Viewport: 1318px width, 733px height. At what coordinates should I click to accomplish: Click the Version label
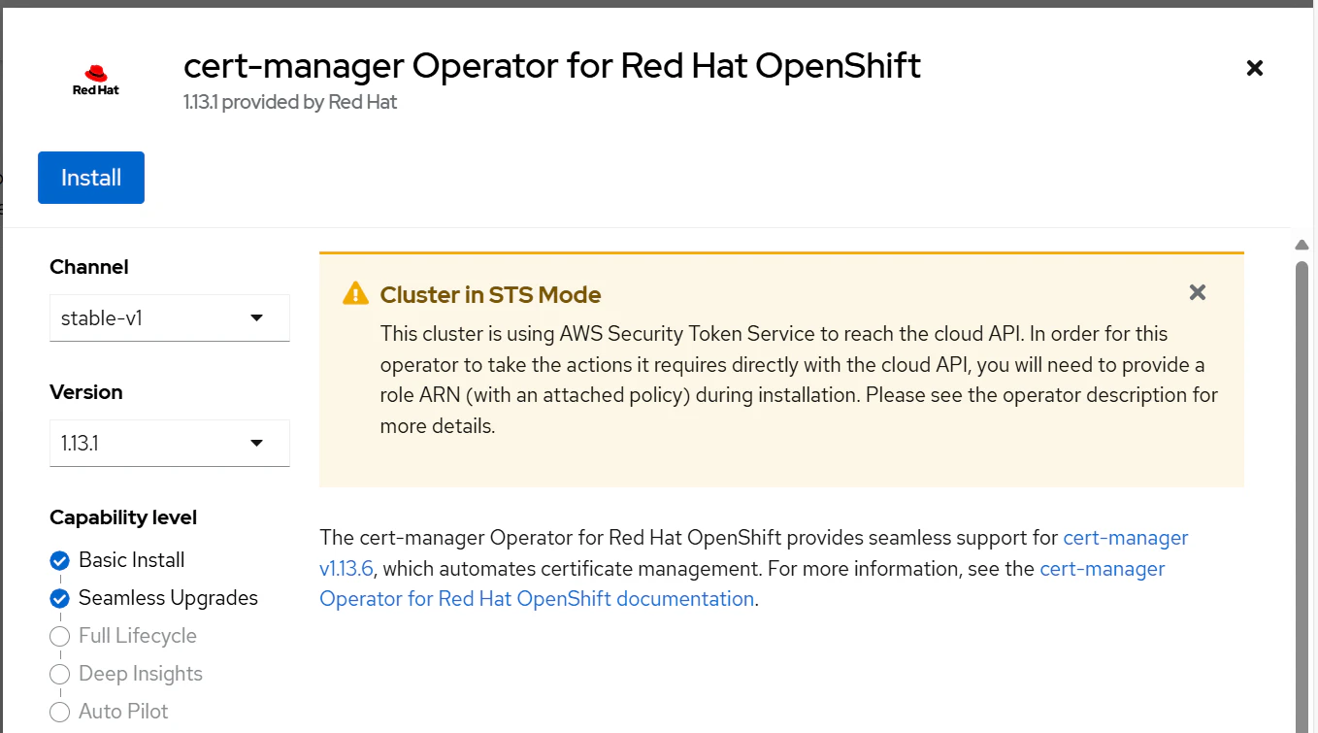pyautogui.click(x=86, y=392)
